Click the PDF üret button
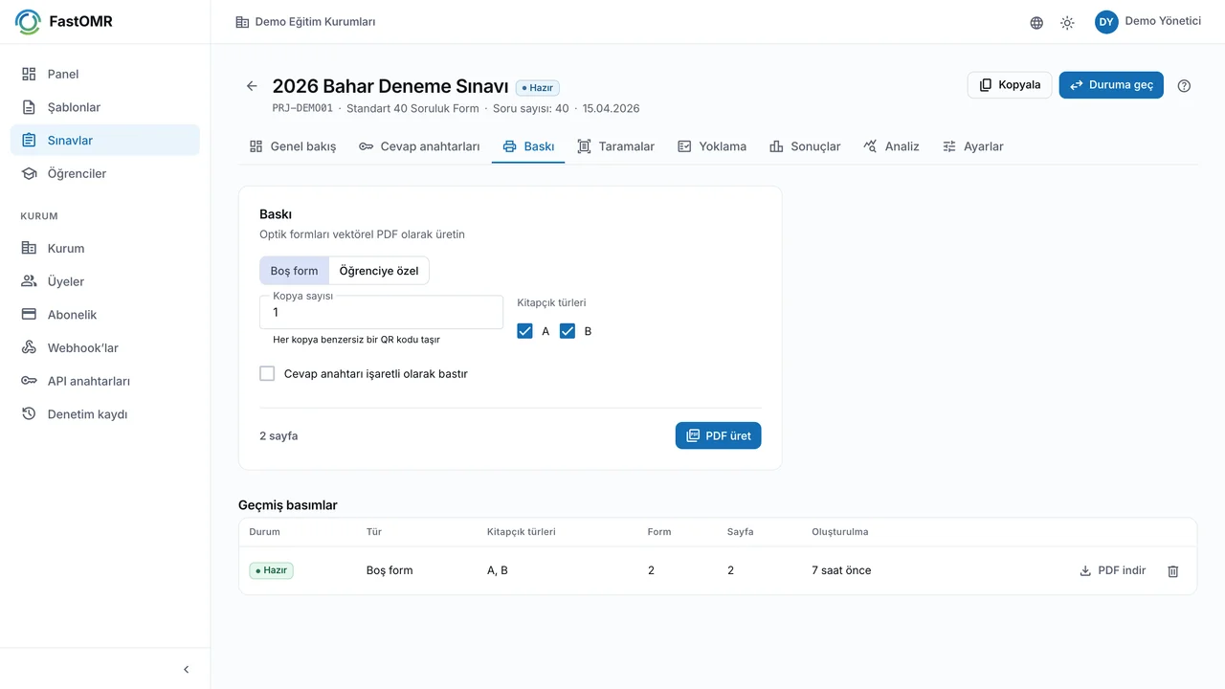 [x=718, y=435]
